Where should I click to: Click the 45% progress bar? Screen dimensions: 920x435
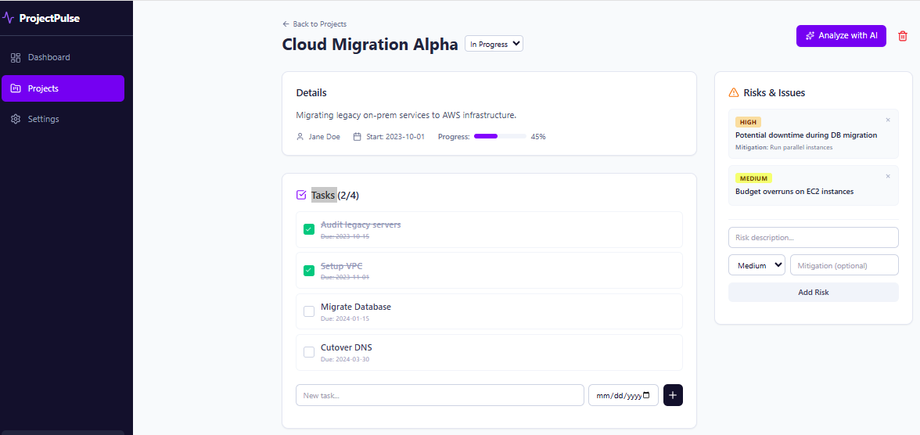500,136
